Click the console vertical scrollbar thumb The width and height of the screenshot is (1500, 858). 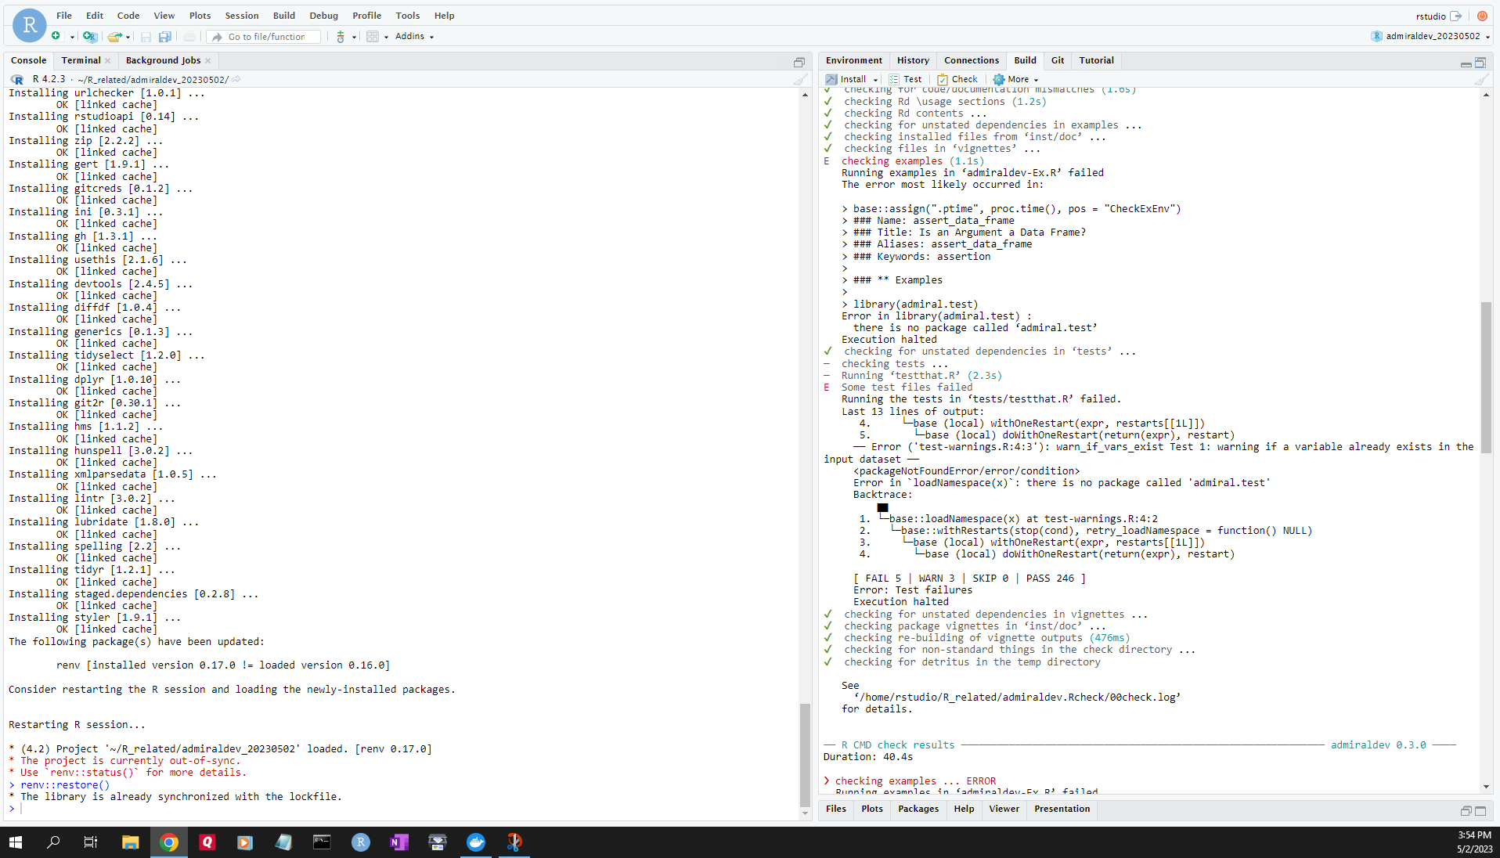pyautogui.click(x=805, y=755)
